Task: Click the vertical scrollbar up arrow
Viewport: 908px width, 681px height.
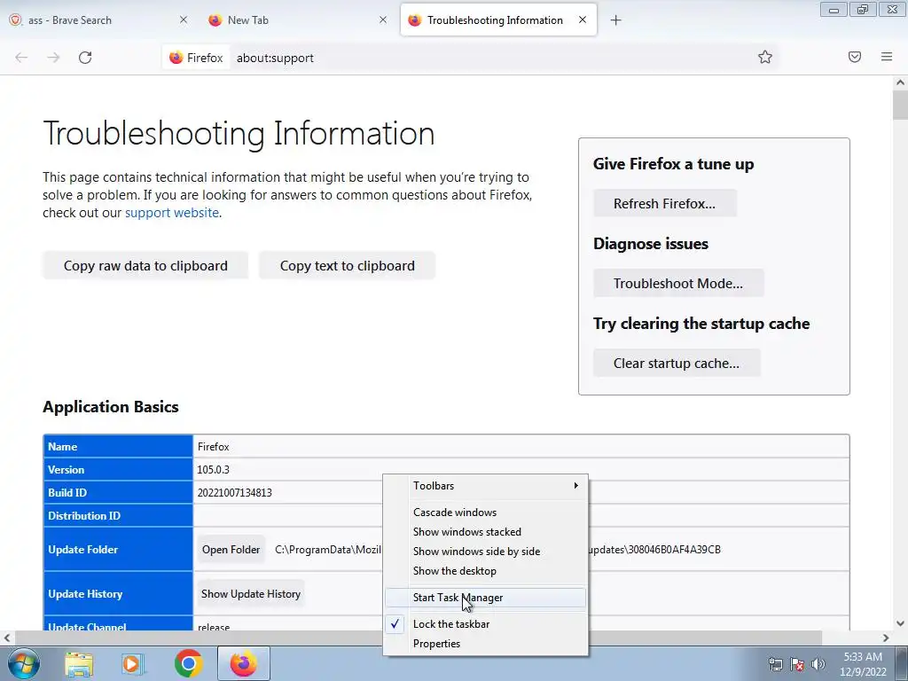Action: point(900,82)
